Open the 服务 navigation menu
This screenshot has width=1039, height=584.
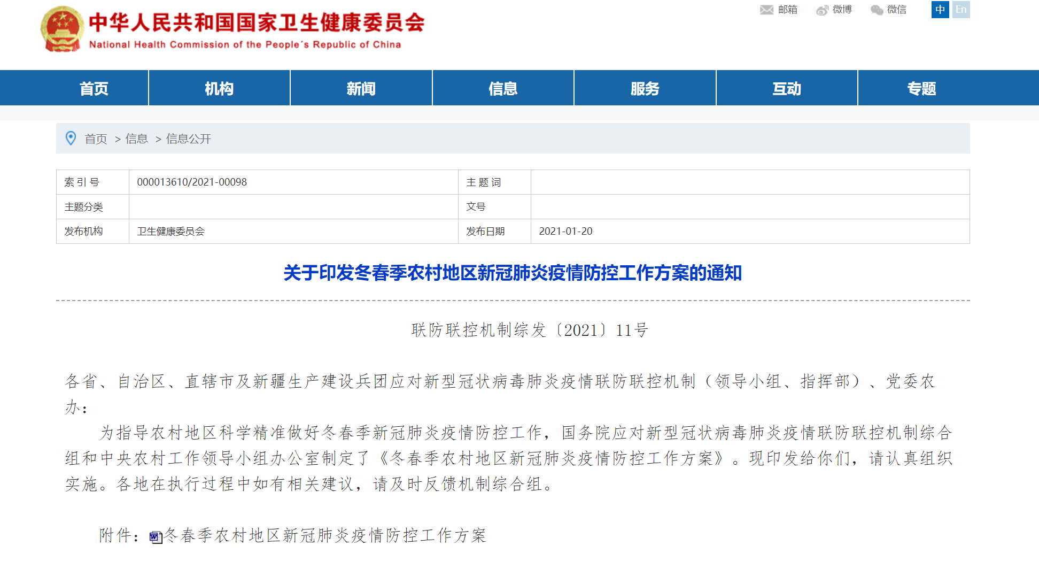pyautogui.click(x=645, y=88)
